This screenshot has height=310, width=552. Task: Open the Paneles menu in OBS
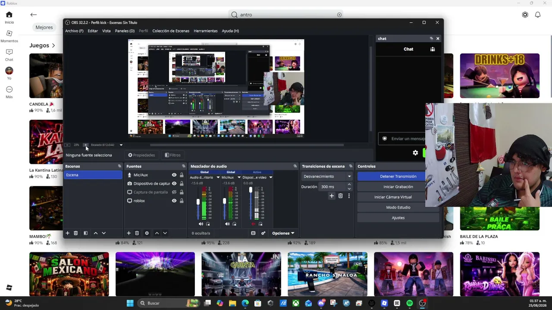(x=125, y=31)
